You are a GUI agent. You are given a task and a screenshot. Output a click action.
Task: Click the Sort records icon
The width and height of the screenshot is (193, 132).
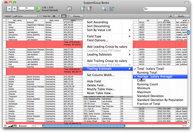click(112, 9)
